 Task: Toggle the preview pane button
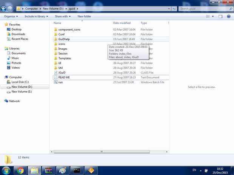coord(220,16)
